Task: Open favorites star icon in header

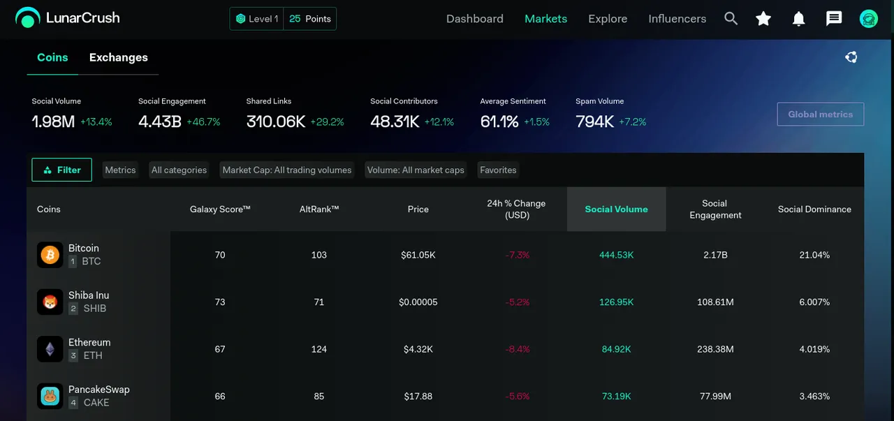Action: [x=763, y=19]
